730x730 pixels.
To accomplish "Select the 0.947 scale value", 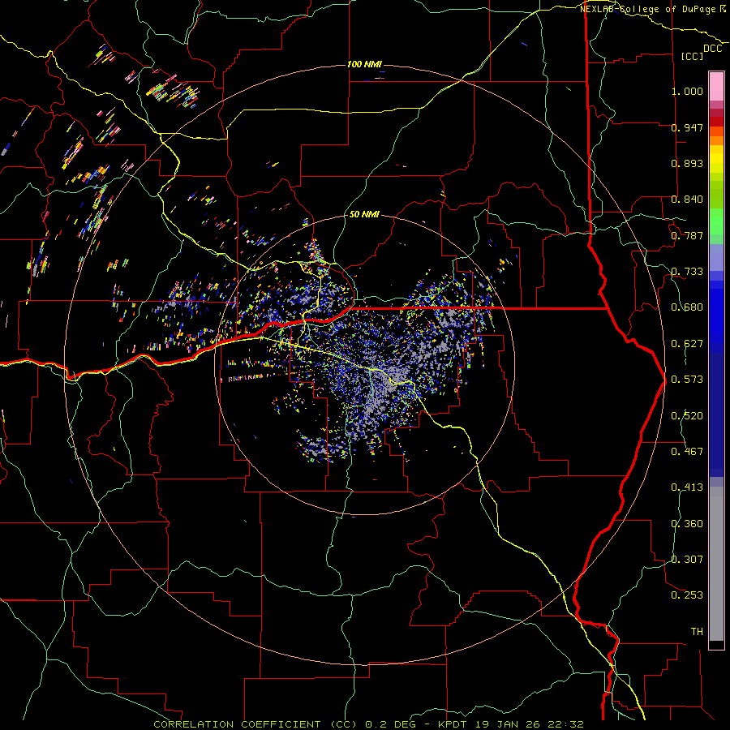I will pyautogui.click(x=687, y=127).
